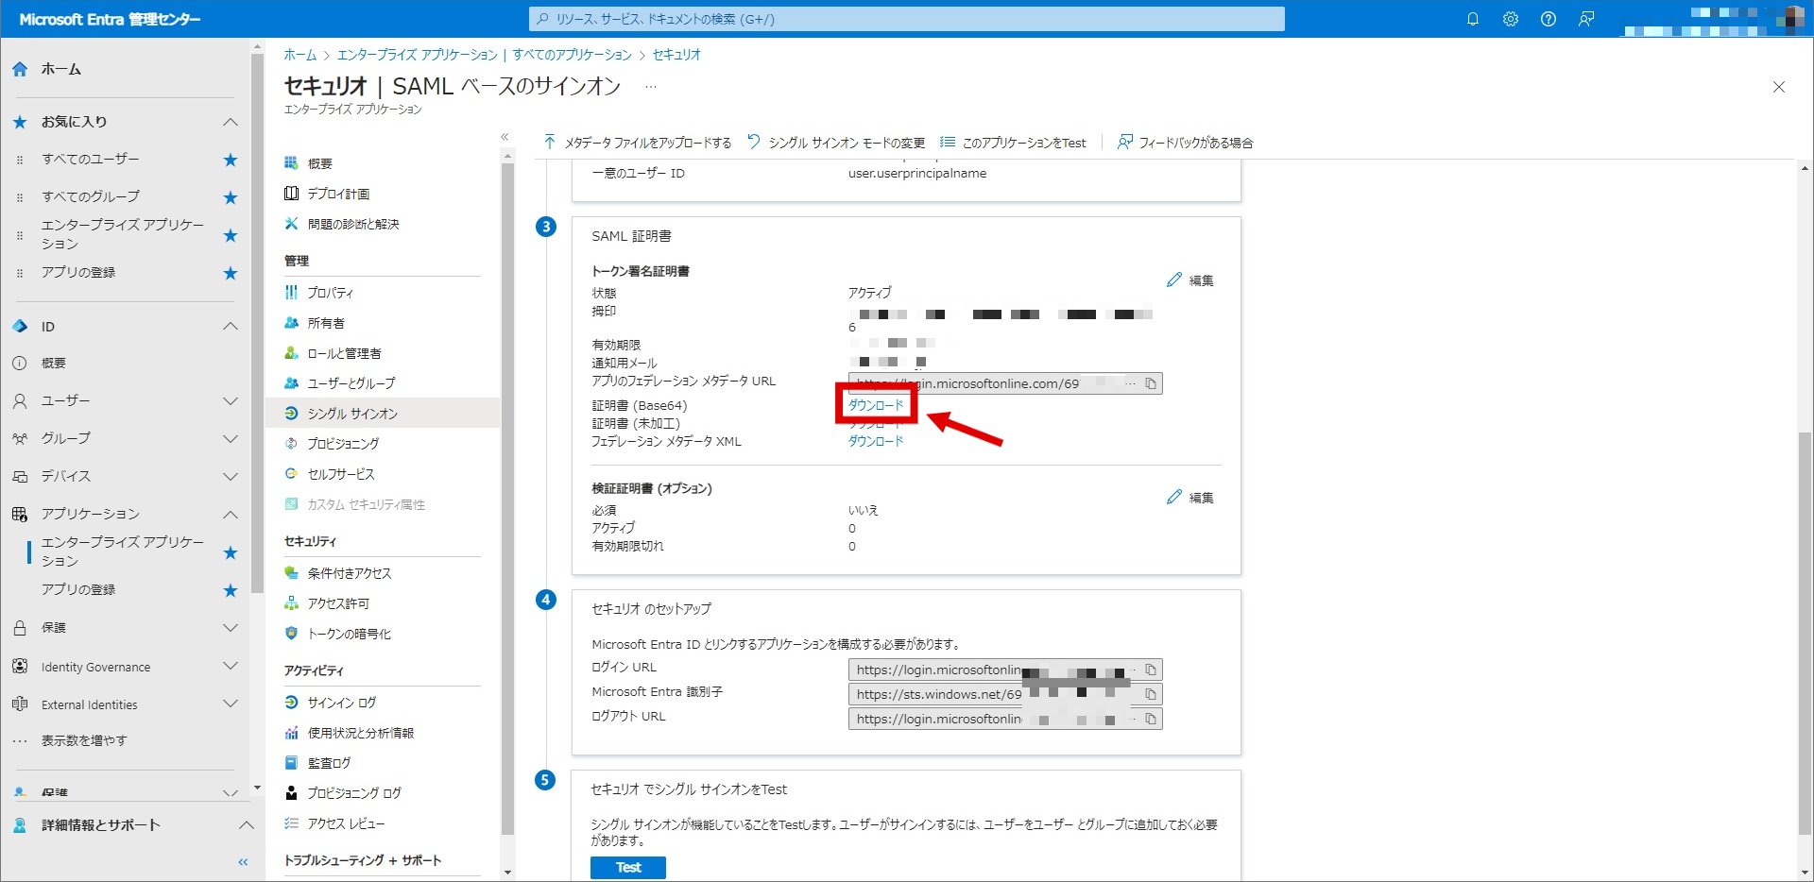This screenshot has width=1814, height=882.
Task: Click 表示数を増やす in left navigation
Action: click(x=84, y=741)
